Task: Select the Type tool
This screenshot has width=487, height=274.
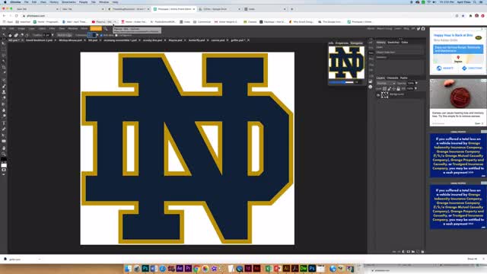Action: pyautogui.click(x=4, y=123)
